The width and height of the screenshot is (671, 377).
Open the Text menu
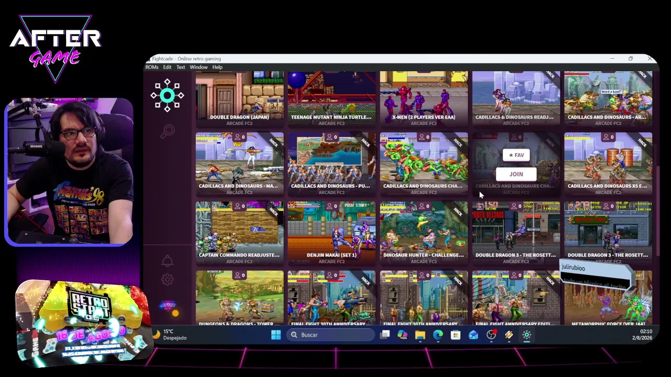point(181,67)
